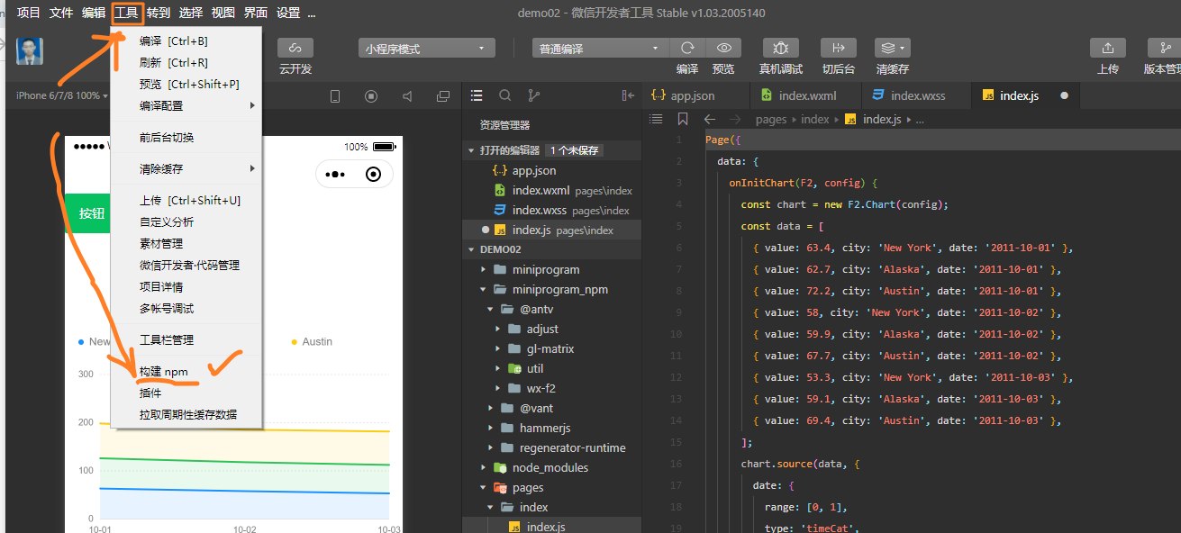Viewport: 1181px width, 533px height.
Task: Open the 小程序模式 mode dropdown
Action: click(426, 49)
